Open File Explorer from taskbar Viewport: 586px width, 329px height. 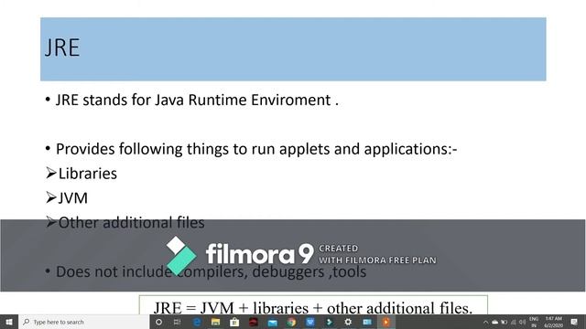pyautogui.click(x=216, y=322)
